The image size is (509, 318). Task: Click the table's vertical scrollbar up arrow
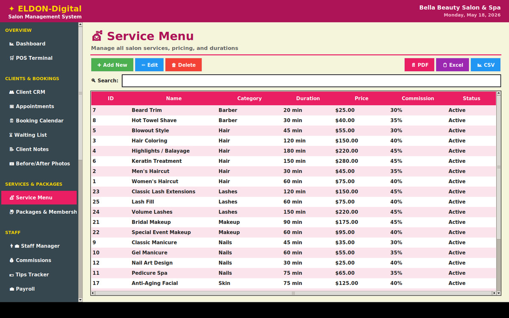pos(499,93)
